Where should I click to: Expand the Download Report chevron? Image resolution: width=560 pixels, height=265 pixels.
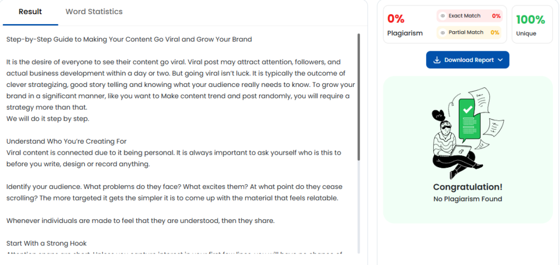pos(500,60)
